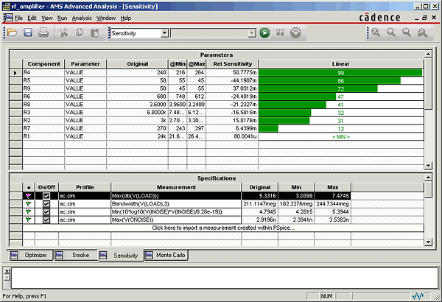Select the Sensitivity tab
The width and height of the screenshot is (442, 302).
pos(121,256)
